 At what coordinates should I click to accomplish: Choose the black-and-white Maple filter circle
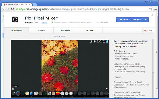49,93
